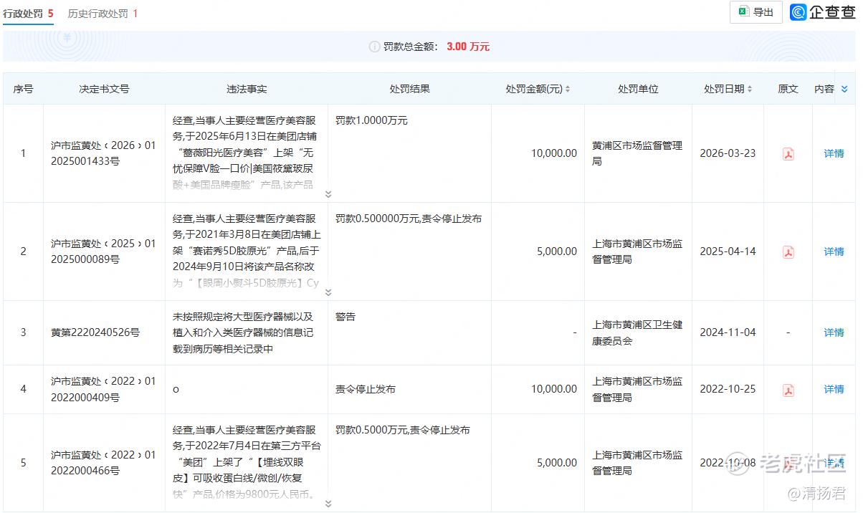Viewport: 863px width, 513px height.
Task: Click the 企查查 logo
Action: tap(823, 12)
